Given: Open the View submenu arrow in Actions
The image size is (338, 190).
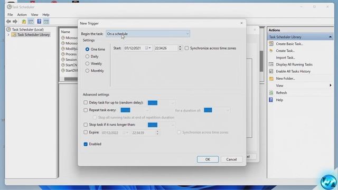Looking at the screenshot, I should point(330,85).
